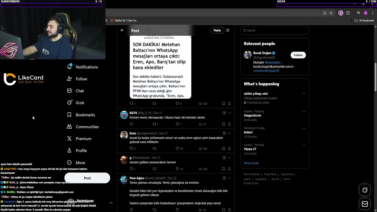
Task: Open more options on RG76's reply
Action: coord(229,113)
